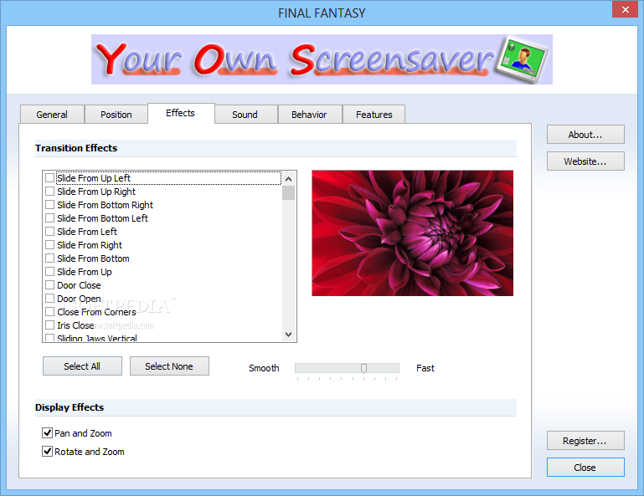Open the About dialog

click(585, 135)
